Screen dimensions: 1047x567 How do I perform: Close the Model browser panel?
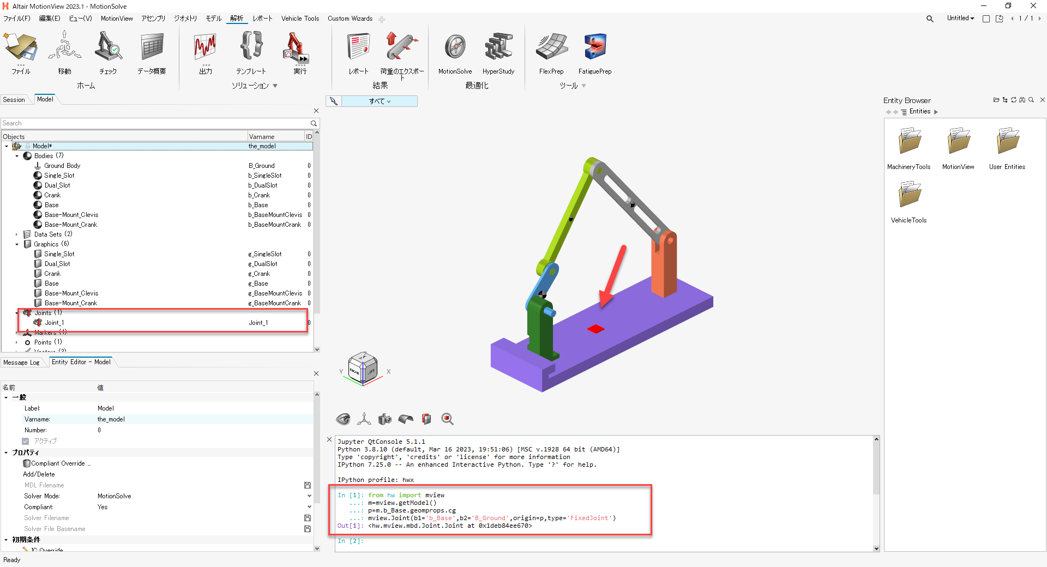tap(316, 111)
